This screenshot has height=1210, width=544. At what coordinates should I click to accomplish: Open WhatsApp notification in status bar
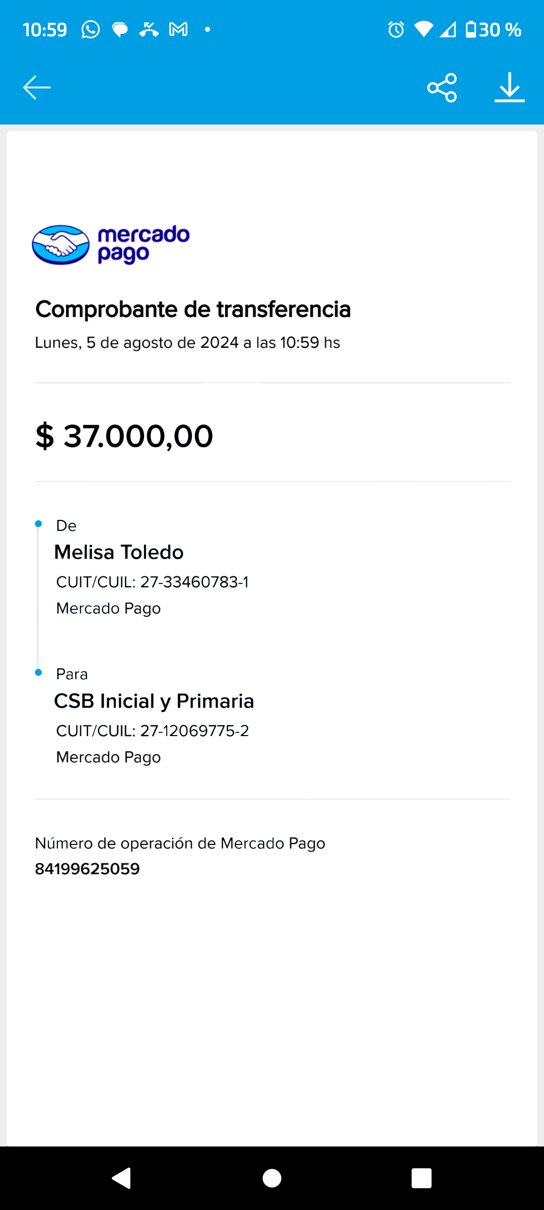[91, 30]
